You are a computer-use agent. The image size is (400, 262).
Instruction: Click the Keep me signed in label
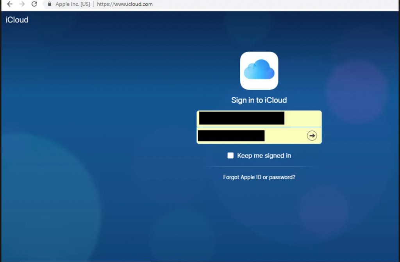click(x=264, y=155)
